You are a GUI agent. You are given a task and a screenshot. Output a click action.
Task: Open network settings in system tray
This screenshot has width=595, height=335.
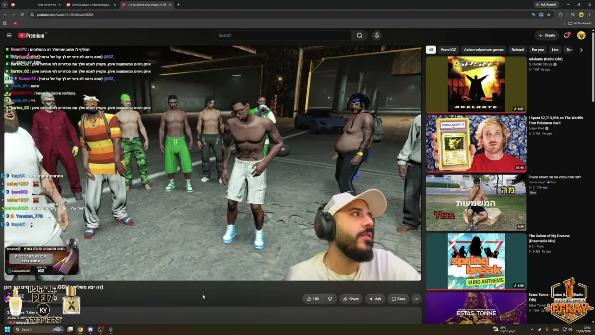pos(565,329)
